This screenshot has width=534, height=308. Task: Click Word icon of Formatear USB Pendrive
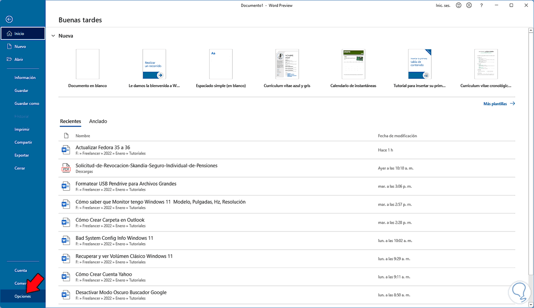click(x=66, y=186)
